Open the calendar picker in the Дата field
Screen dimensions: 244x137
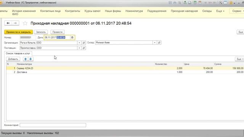coord(72,37)
